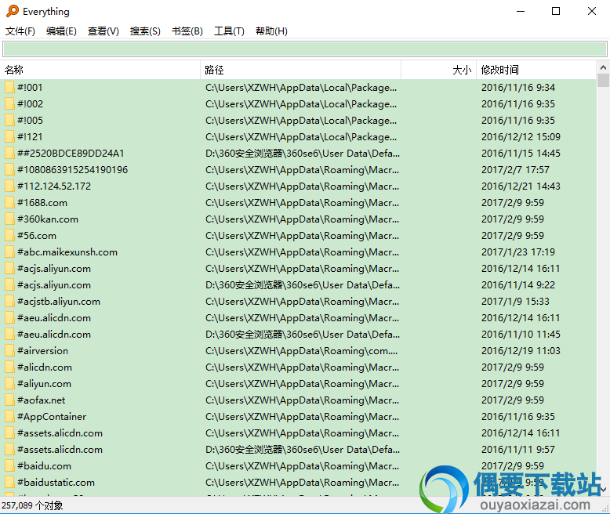Select the #!001 folder name
610x514 pixels.
coord(30,88)
